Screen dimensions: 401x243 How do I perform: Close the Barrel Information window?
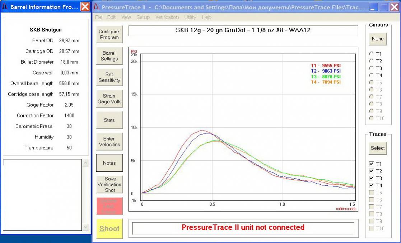pos(85,7)
